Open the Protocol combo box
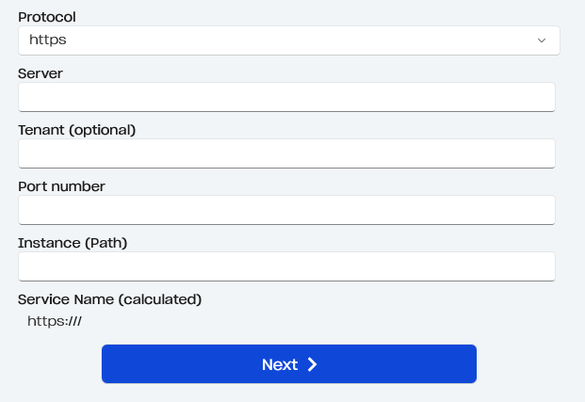The image size is (585, 402). coord(288,40)
